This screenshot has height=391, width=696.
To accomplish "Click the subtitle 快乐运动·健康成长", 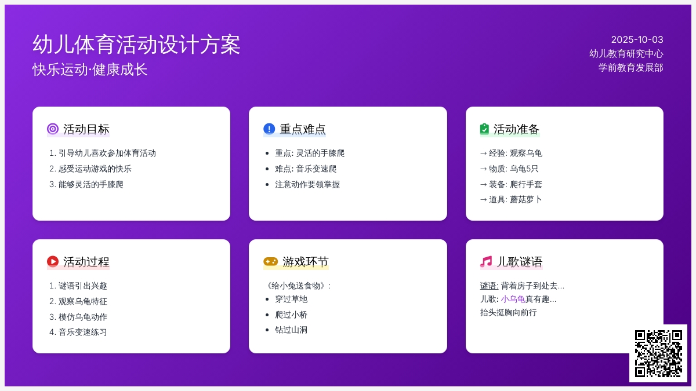I will point(90,70).
